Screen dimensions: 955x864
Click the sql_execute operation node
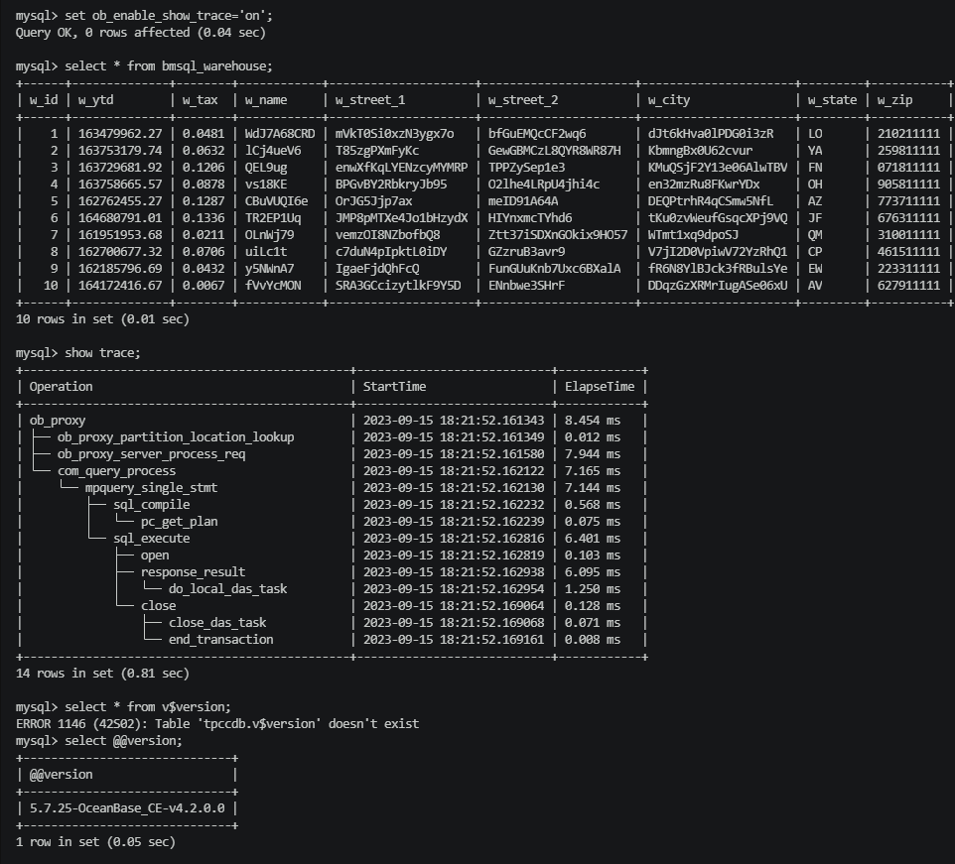pyautogui.click(x=151, y=539)
